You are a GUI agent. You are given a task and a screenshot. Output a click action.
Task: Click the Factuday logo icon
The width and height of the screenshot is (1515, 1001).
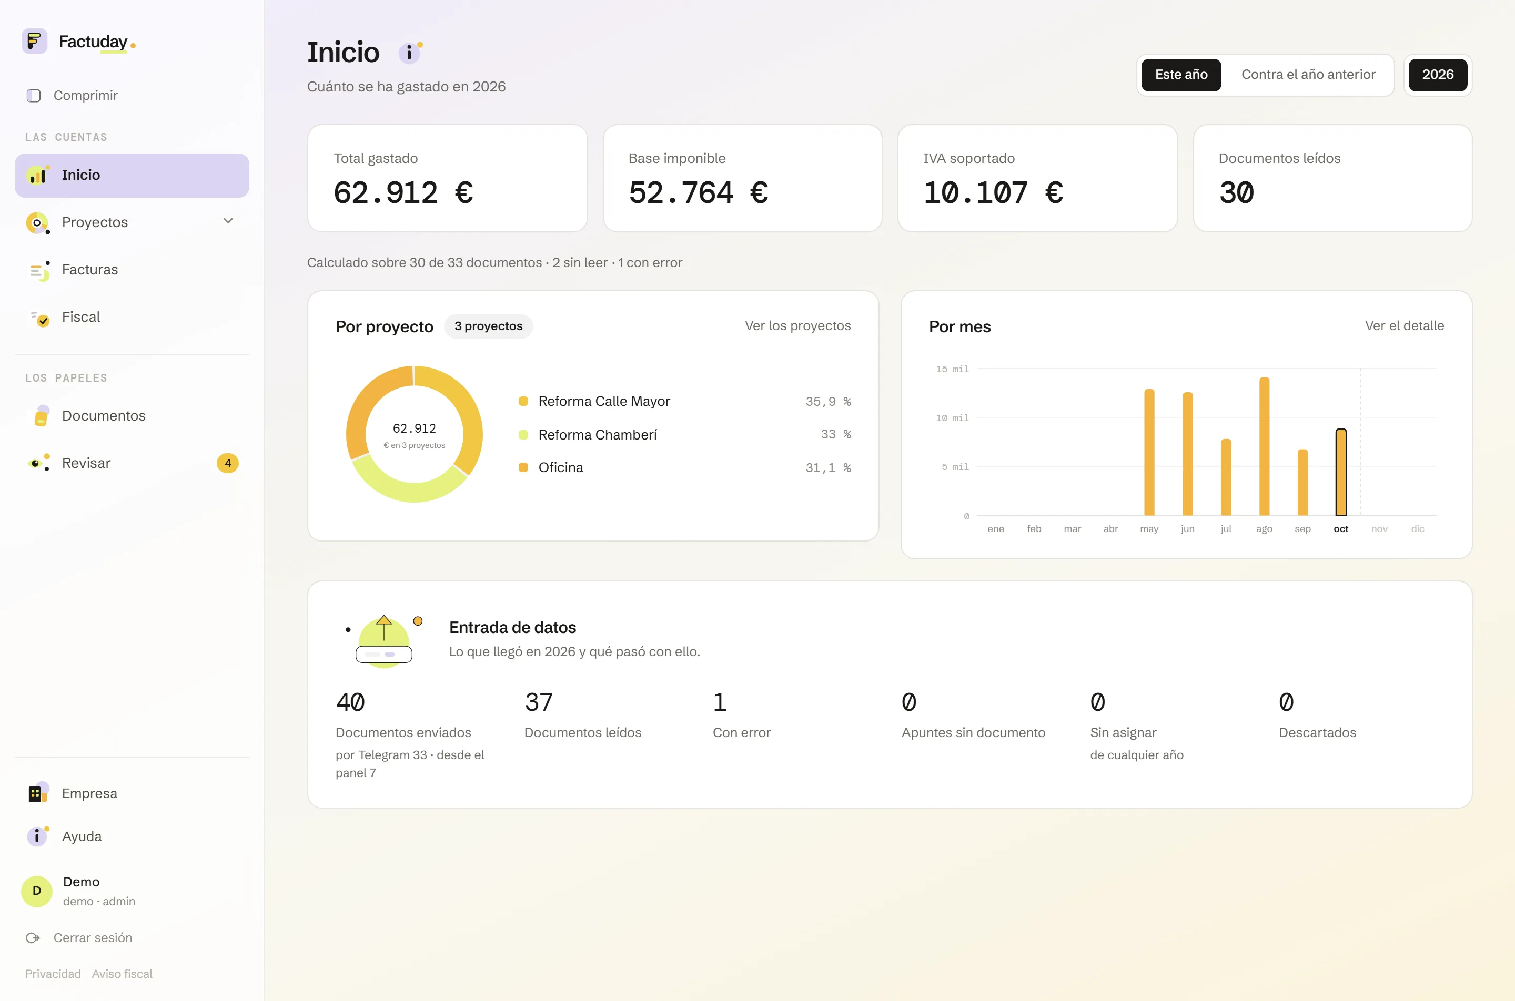pos(35,42)
